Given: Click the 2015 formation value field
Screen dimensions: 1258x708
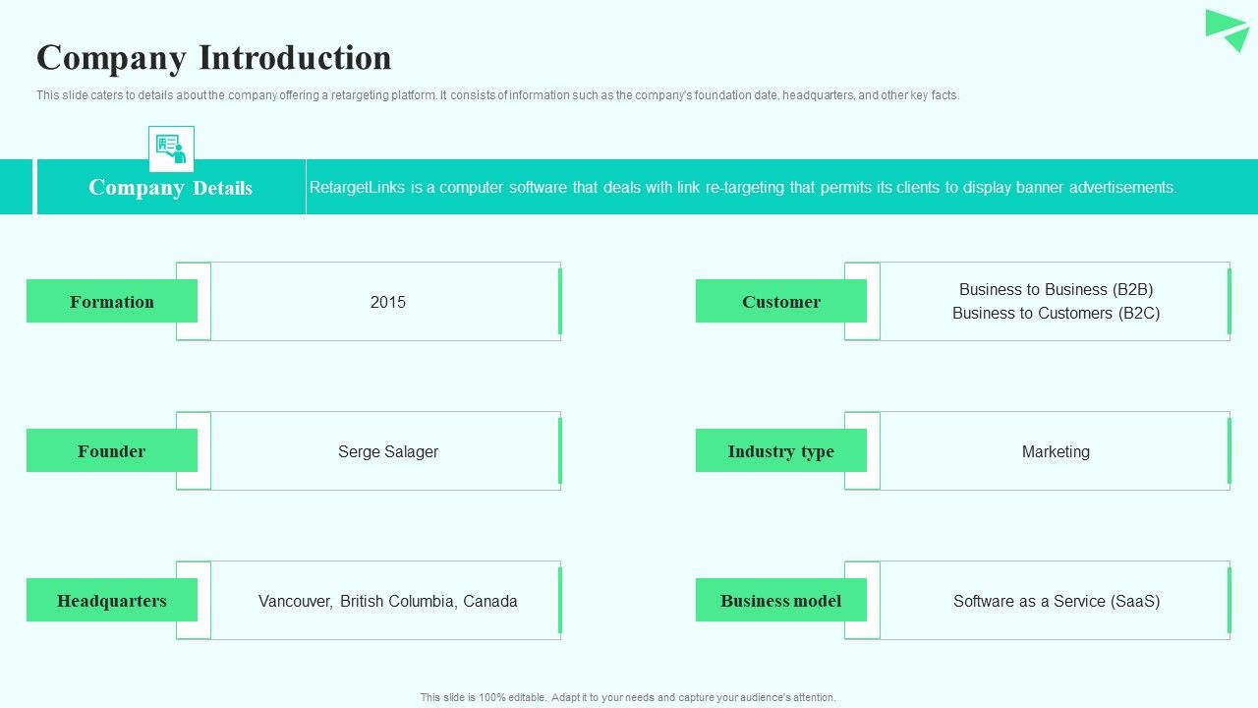Looking at the screenshot, I should click(x=386, y=301).
